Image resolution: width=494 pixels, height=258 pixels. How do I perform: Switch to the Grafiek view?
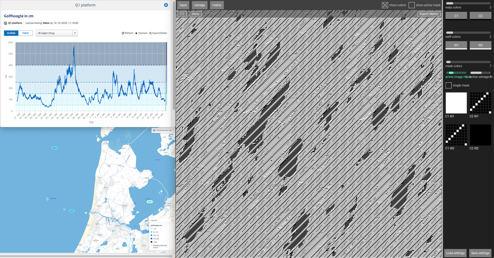[x=11, y=33]
